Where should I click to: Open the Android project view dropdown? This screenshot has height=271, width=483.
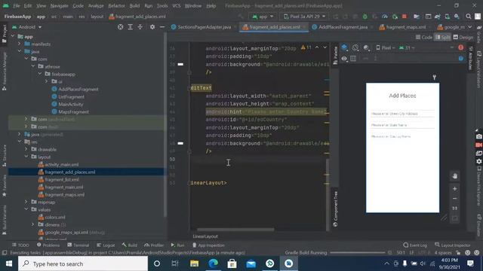point(27,27)
